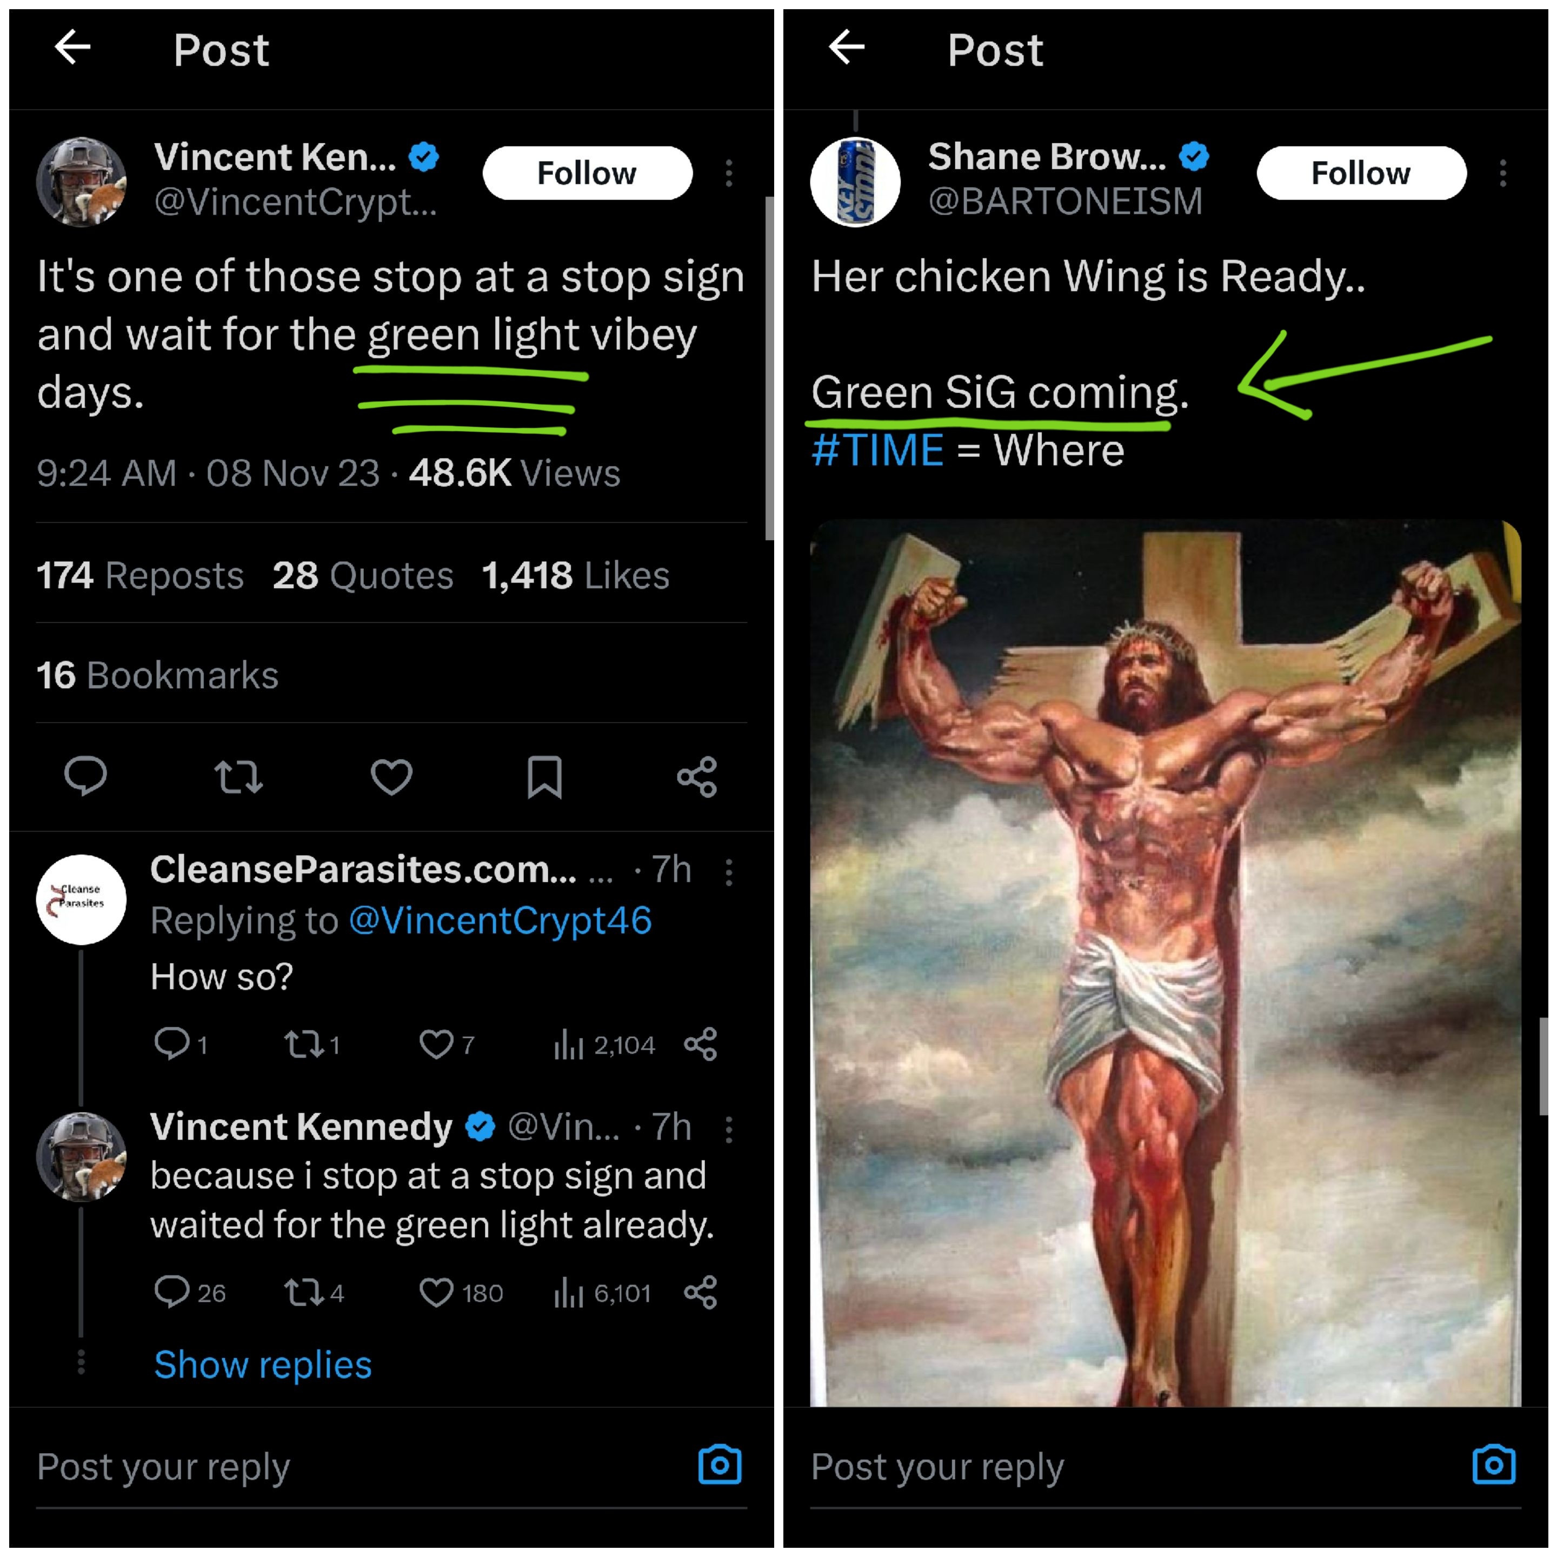This screenshot has width=1557, height=1557.
Task: Tap the reply bubble on the main post
Action: [85, 776]
